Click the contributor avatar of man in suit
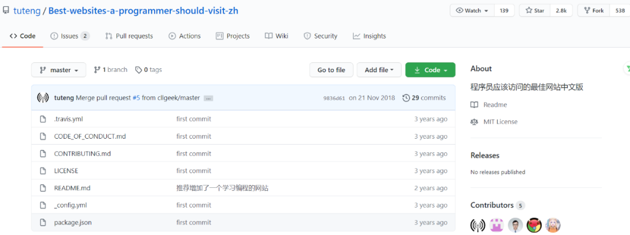The width and height of the screenshot is (630, 235). pos(515,225)
